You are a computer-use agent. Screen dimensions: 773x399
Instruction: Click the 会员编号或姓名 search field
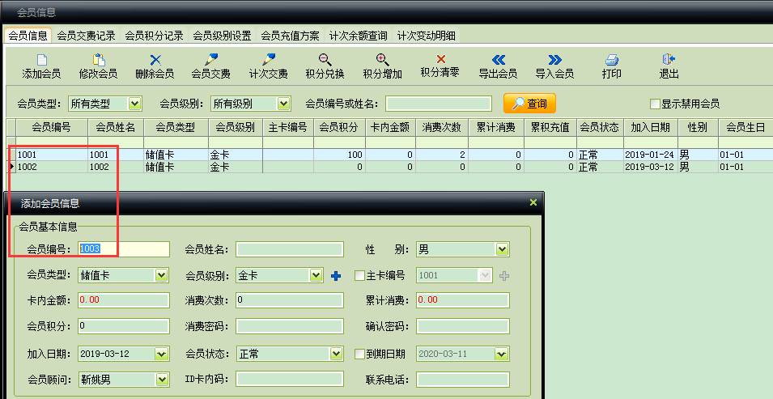click(x=439, y=104)
